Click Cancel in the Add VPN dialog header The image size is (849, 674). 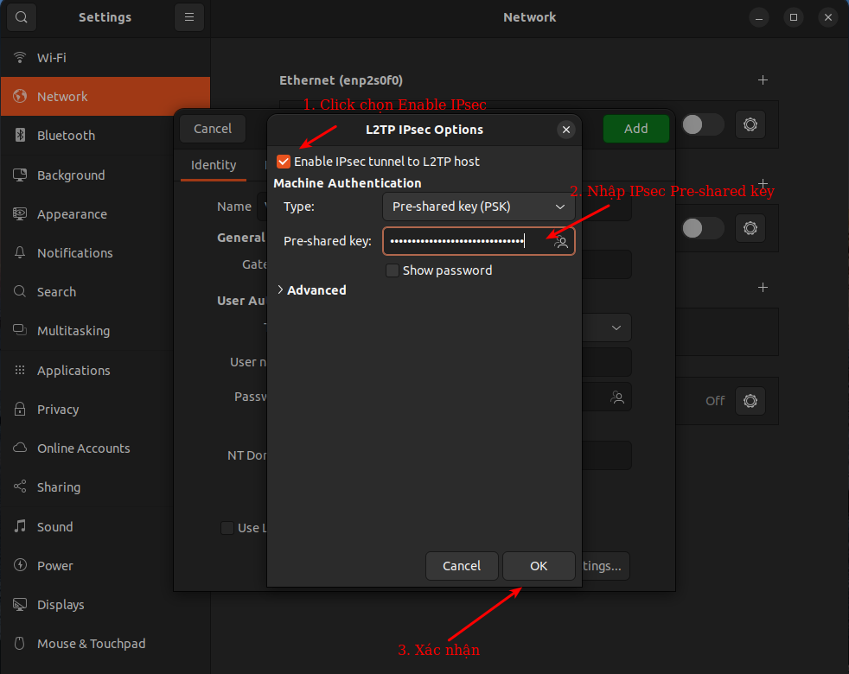(x=213, y=128)
